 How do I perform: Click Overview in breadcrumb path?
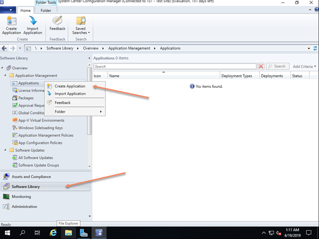click(90, 48)
